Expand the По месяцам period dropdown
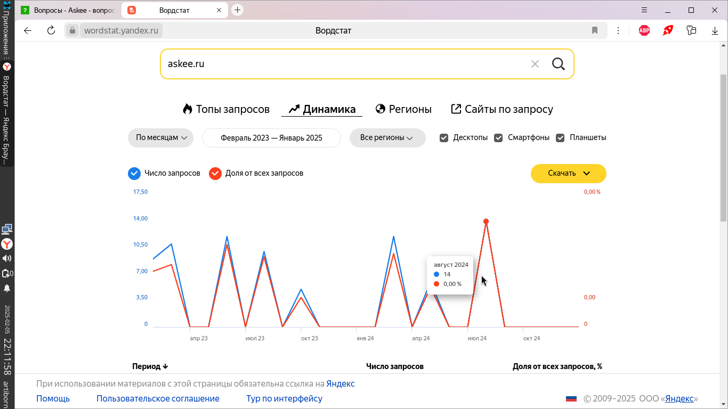728x409 pixels. coord(160,137)
